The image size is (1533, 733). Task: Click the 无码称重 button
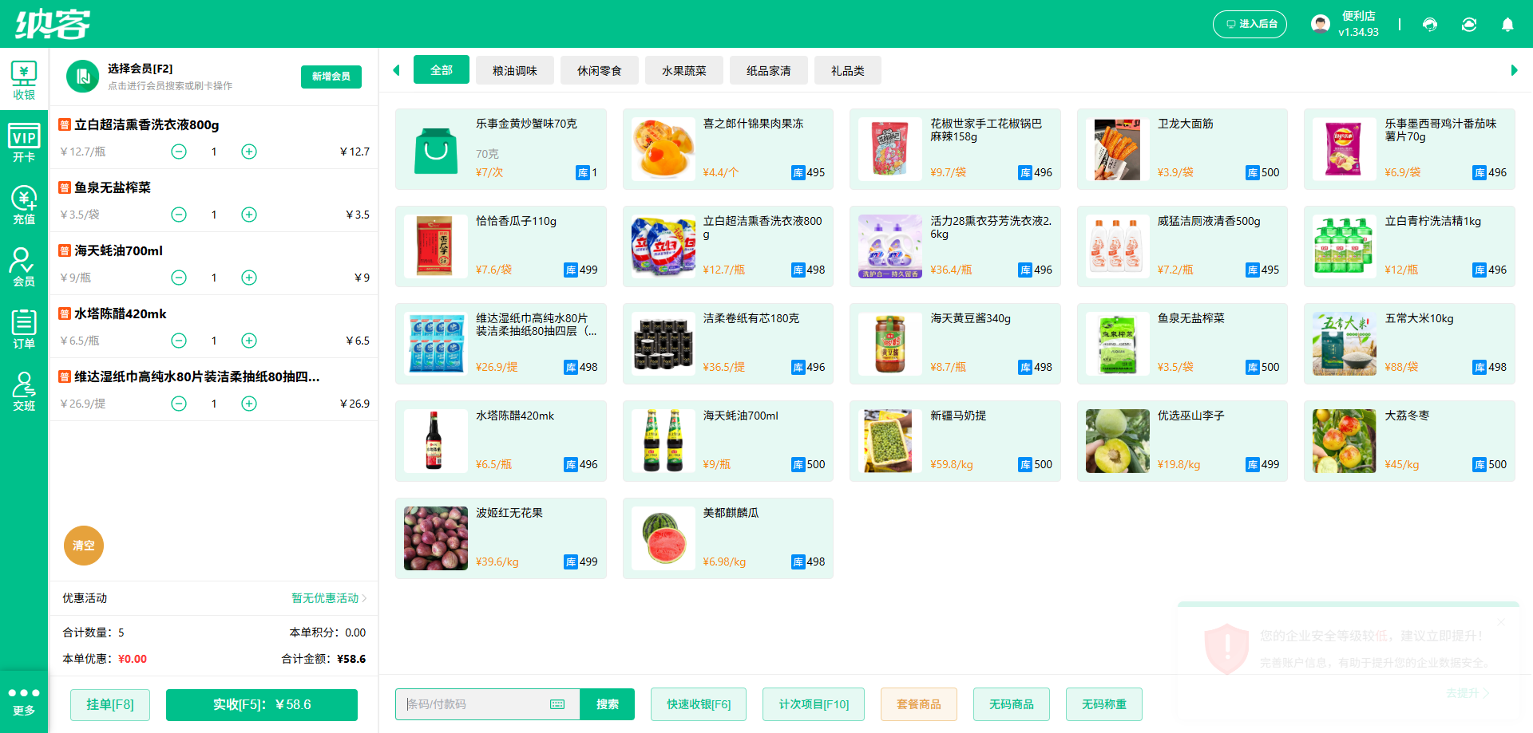(1104, 704)
